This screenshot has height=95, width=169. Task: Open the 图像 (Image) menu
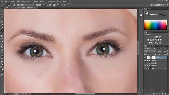coord(18,2)
